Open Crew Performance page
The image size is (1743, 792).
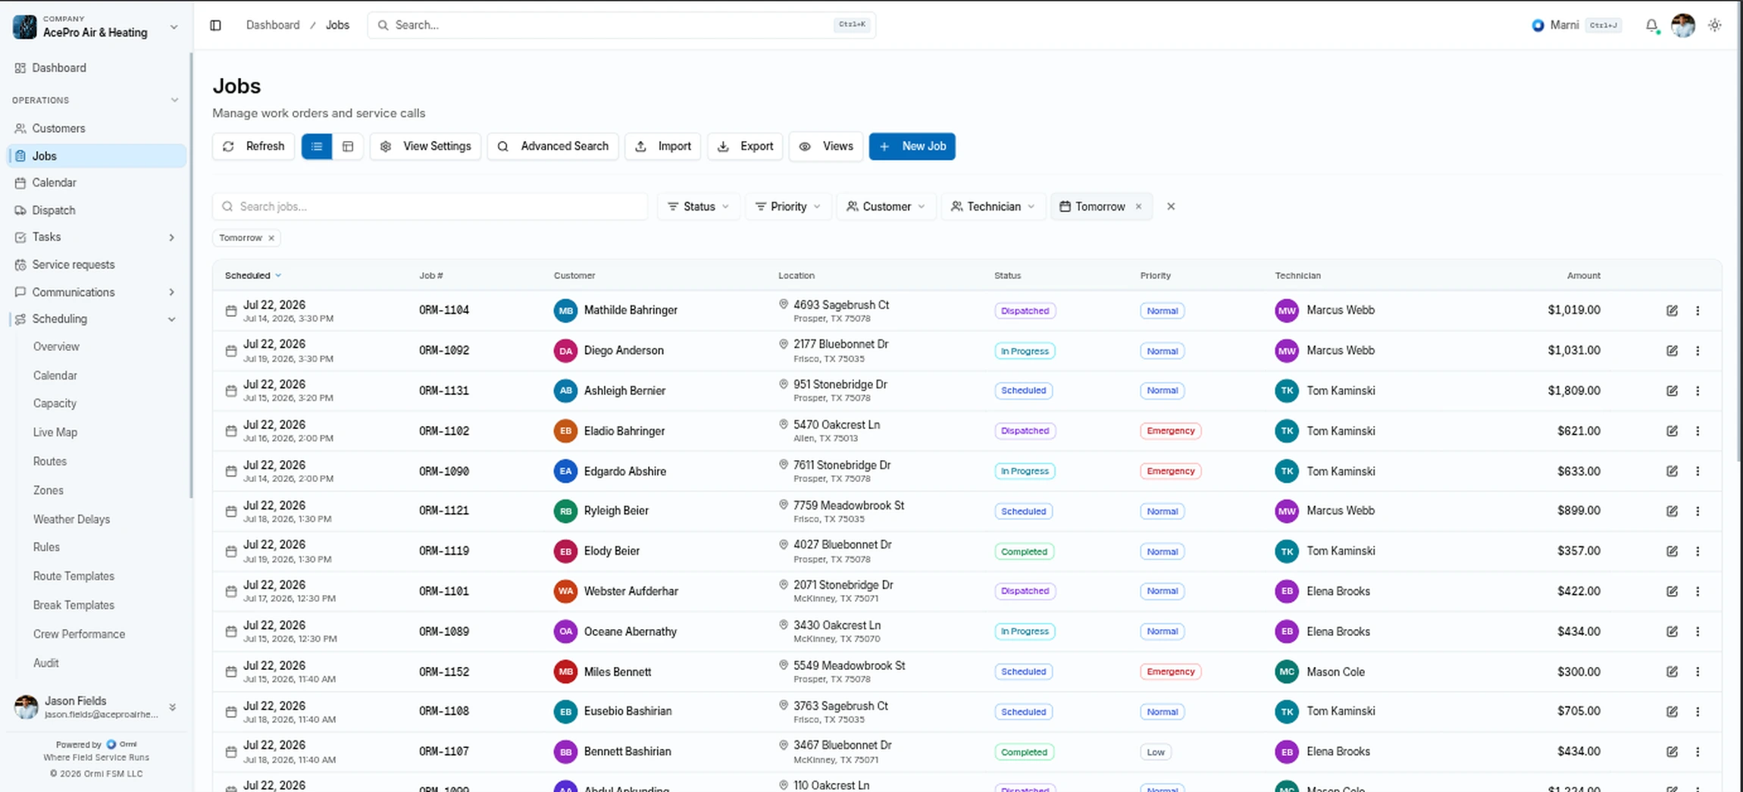[79, 634]
